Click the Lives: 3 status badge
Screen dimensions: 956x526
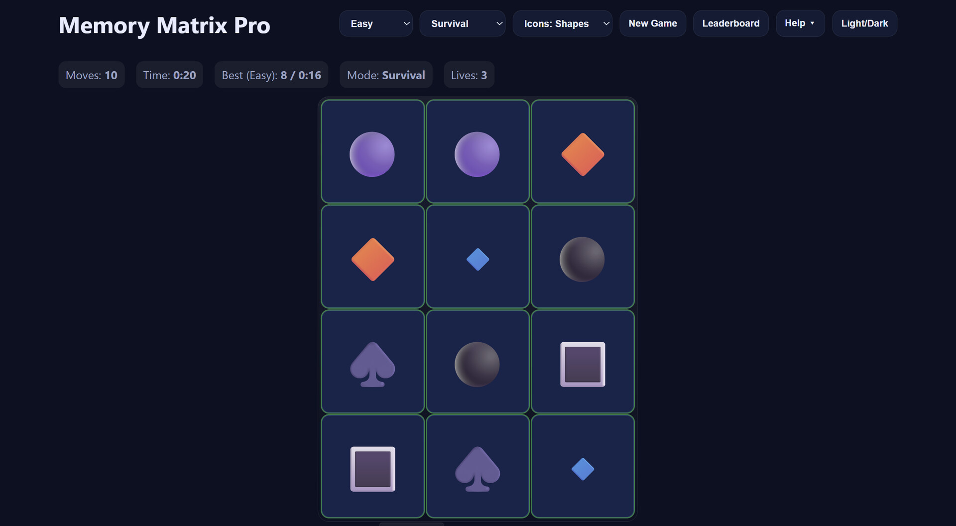tap(468, 75)
